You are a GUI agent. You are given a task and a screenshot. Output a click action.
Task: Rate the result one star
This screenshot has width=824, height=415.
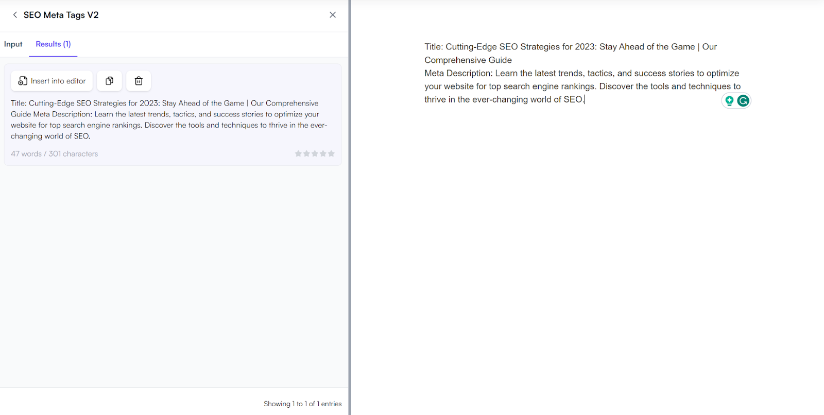pos(298,153)
